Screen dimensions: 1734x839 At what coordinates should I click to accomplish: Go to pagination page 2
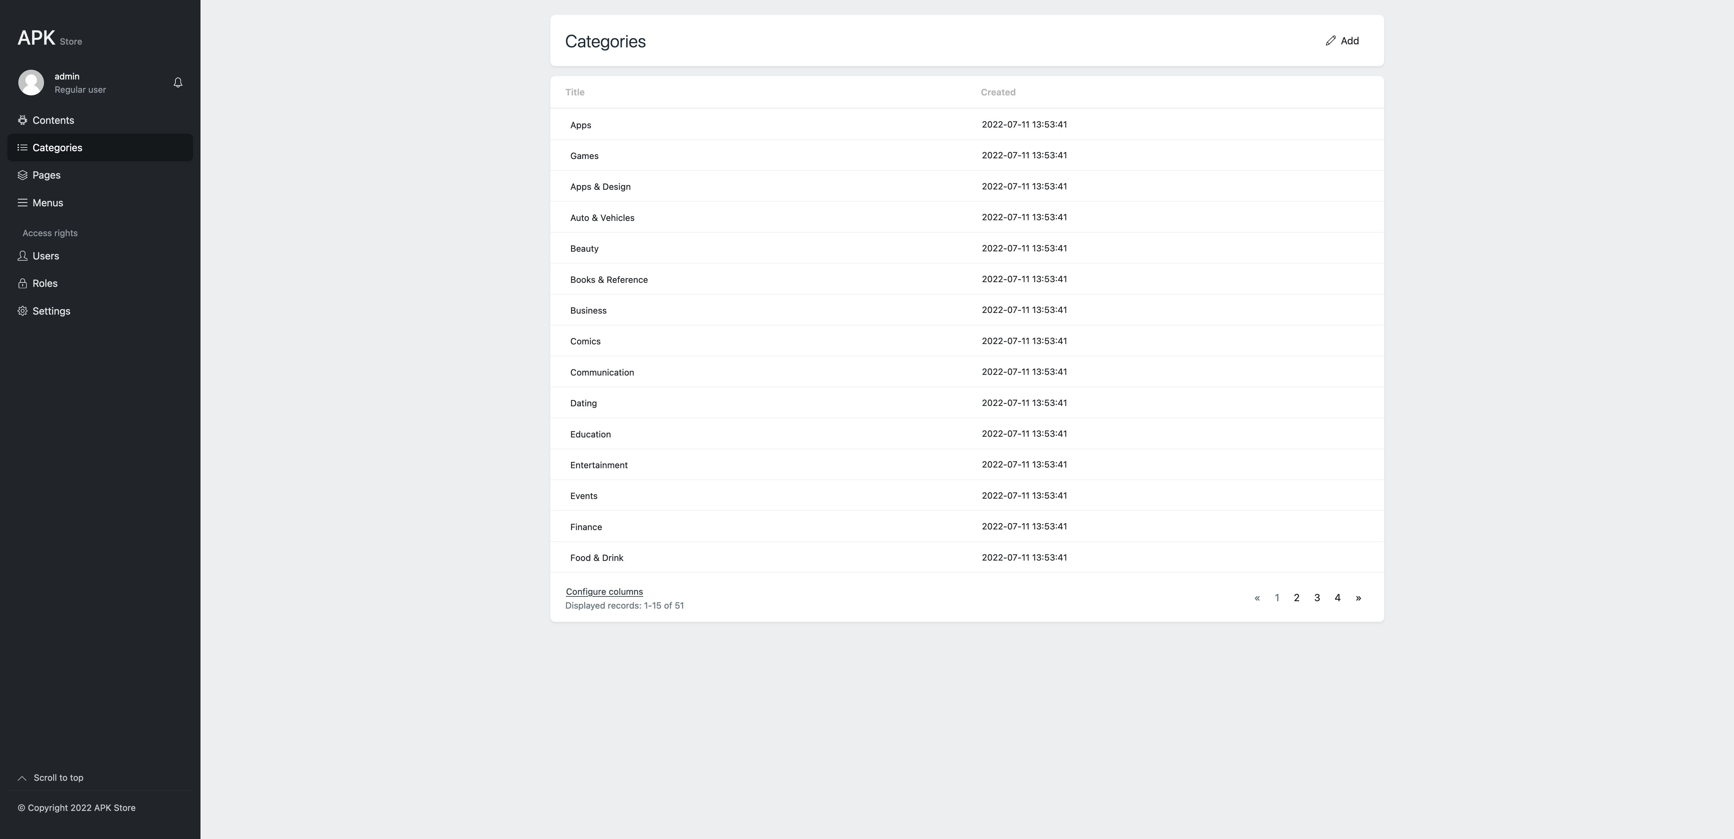(1296, 598)
